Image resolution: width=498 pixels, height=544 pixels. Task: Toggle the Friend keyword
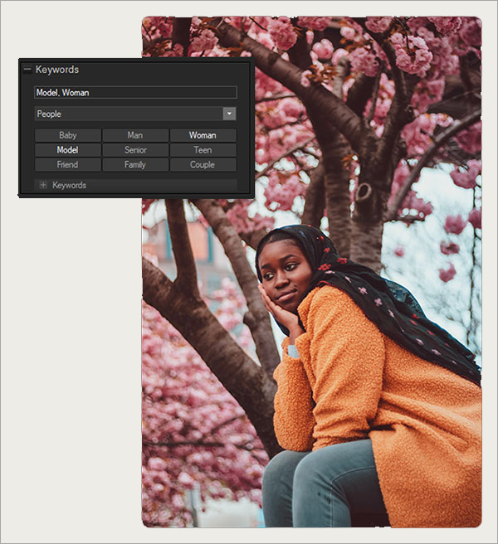click(68, 164)
